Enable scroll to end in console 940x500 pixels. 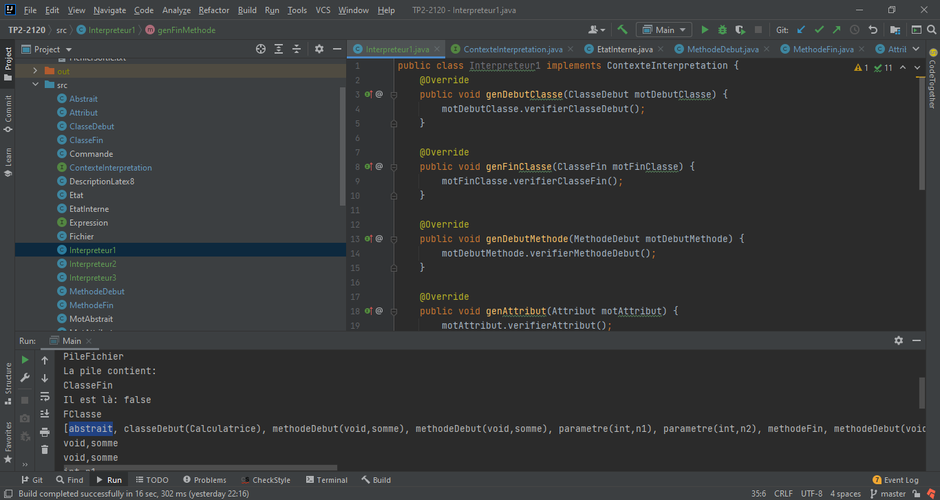(45, 413)
